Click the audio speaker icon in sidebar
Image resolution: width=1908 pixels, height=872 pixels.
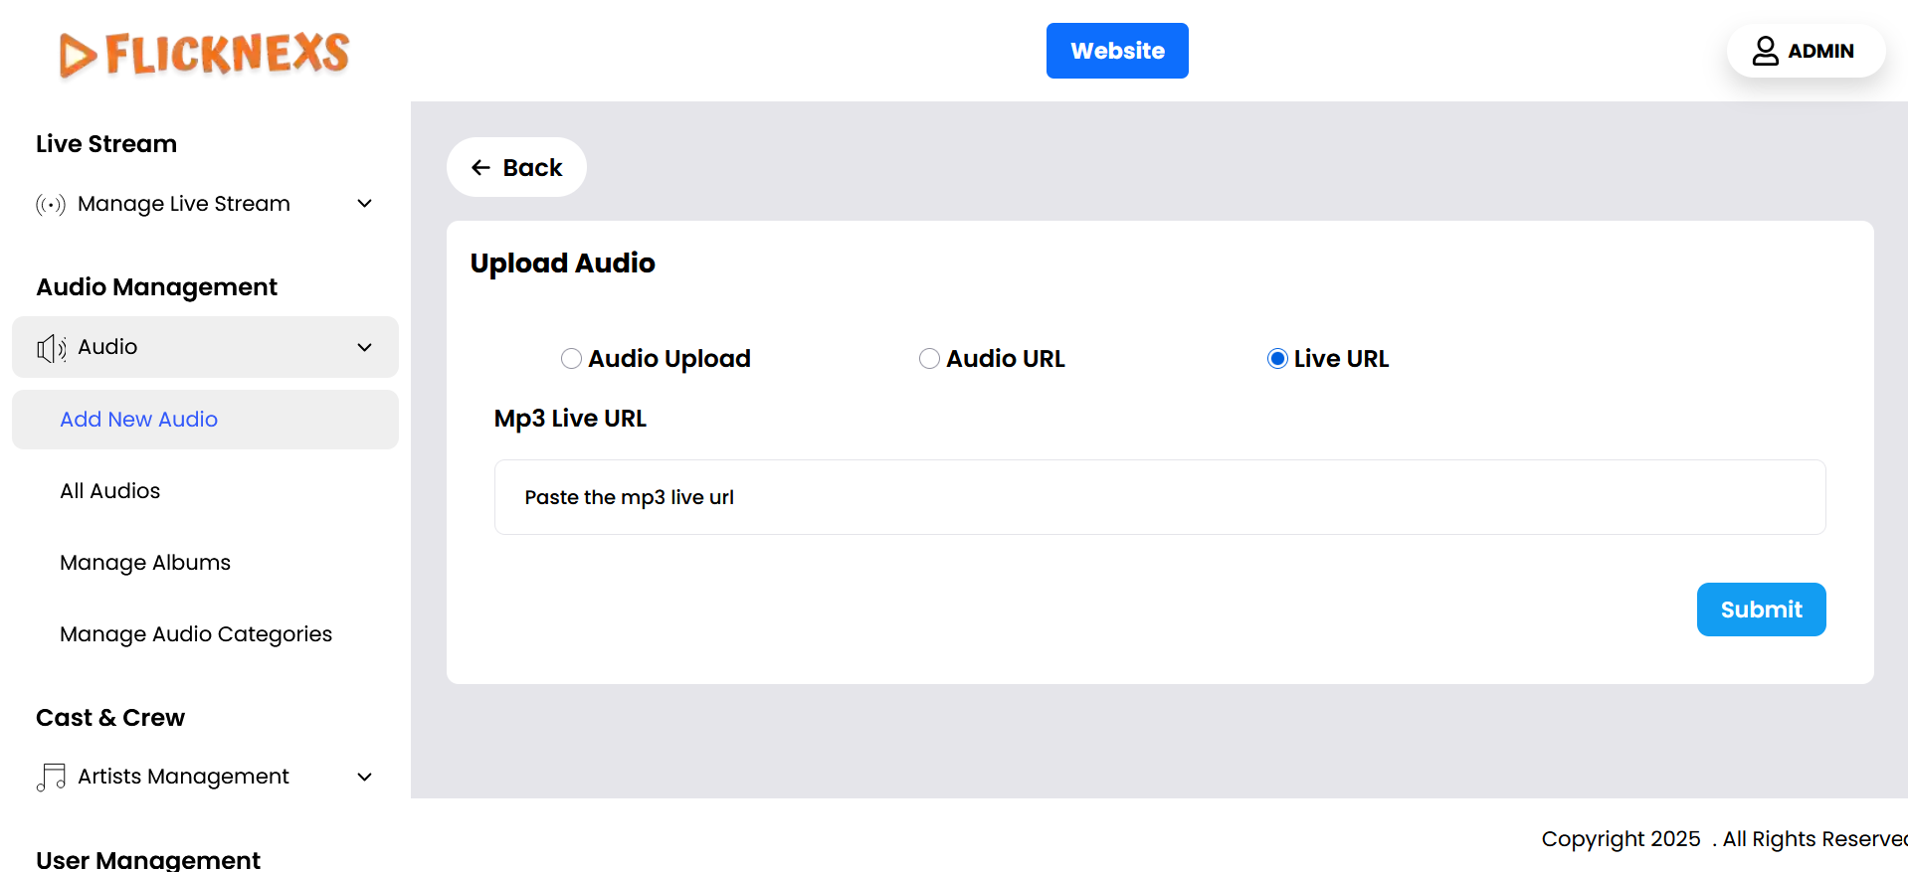click(51, 348)
